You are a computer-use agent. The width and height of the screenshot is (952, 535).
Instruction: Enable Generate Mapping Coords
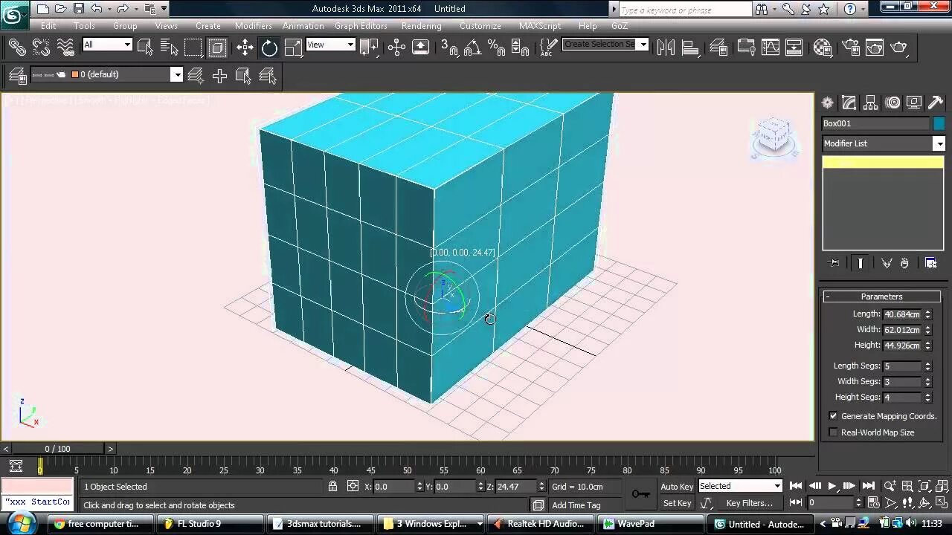(x=834, y=416)
